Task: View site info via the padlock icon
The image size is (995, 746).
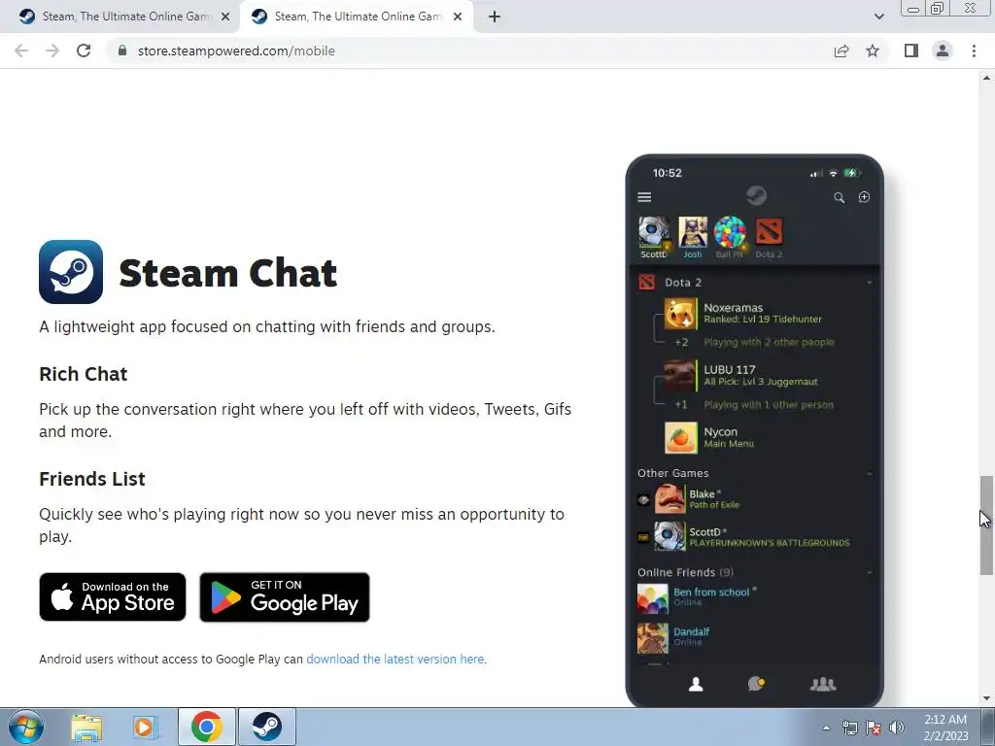Action: pos(122,51)
